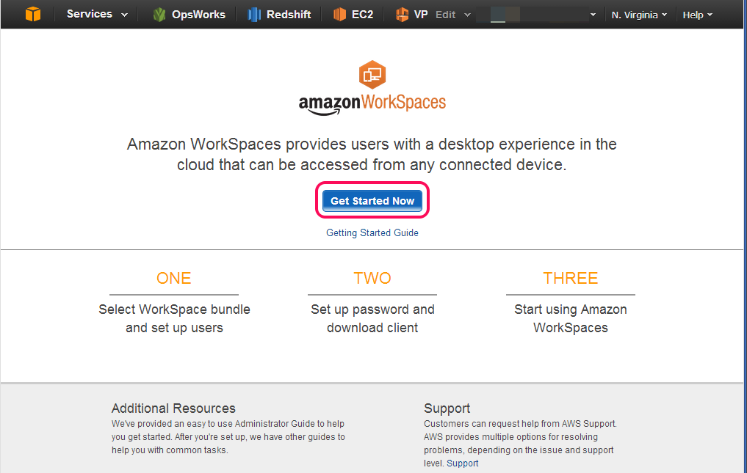This screenshot has width=747, height=473.
Task: Click the THREE step heading
Action: point(570,278)
